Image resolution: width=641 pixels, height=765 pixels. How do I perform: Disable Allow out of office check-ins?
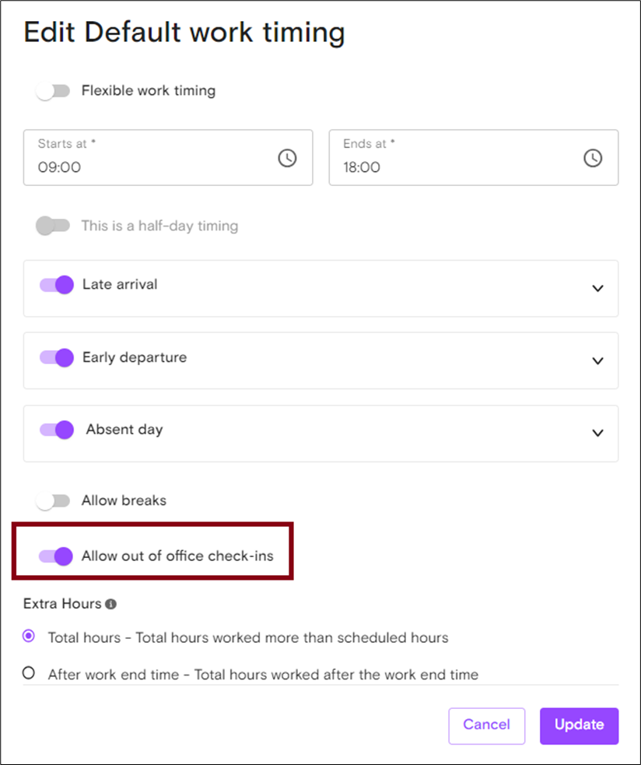click(55, 556)
